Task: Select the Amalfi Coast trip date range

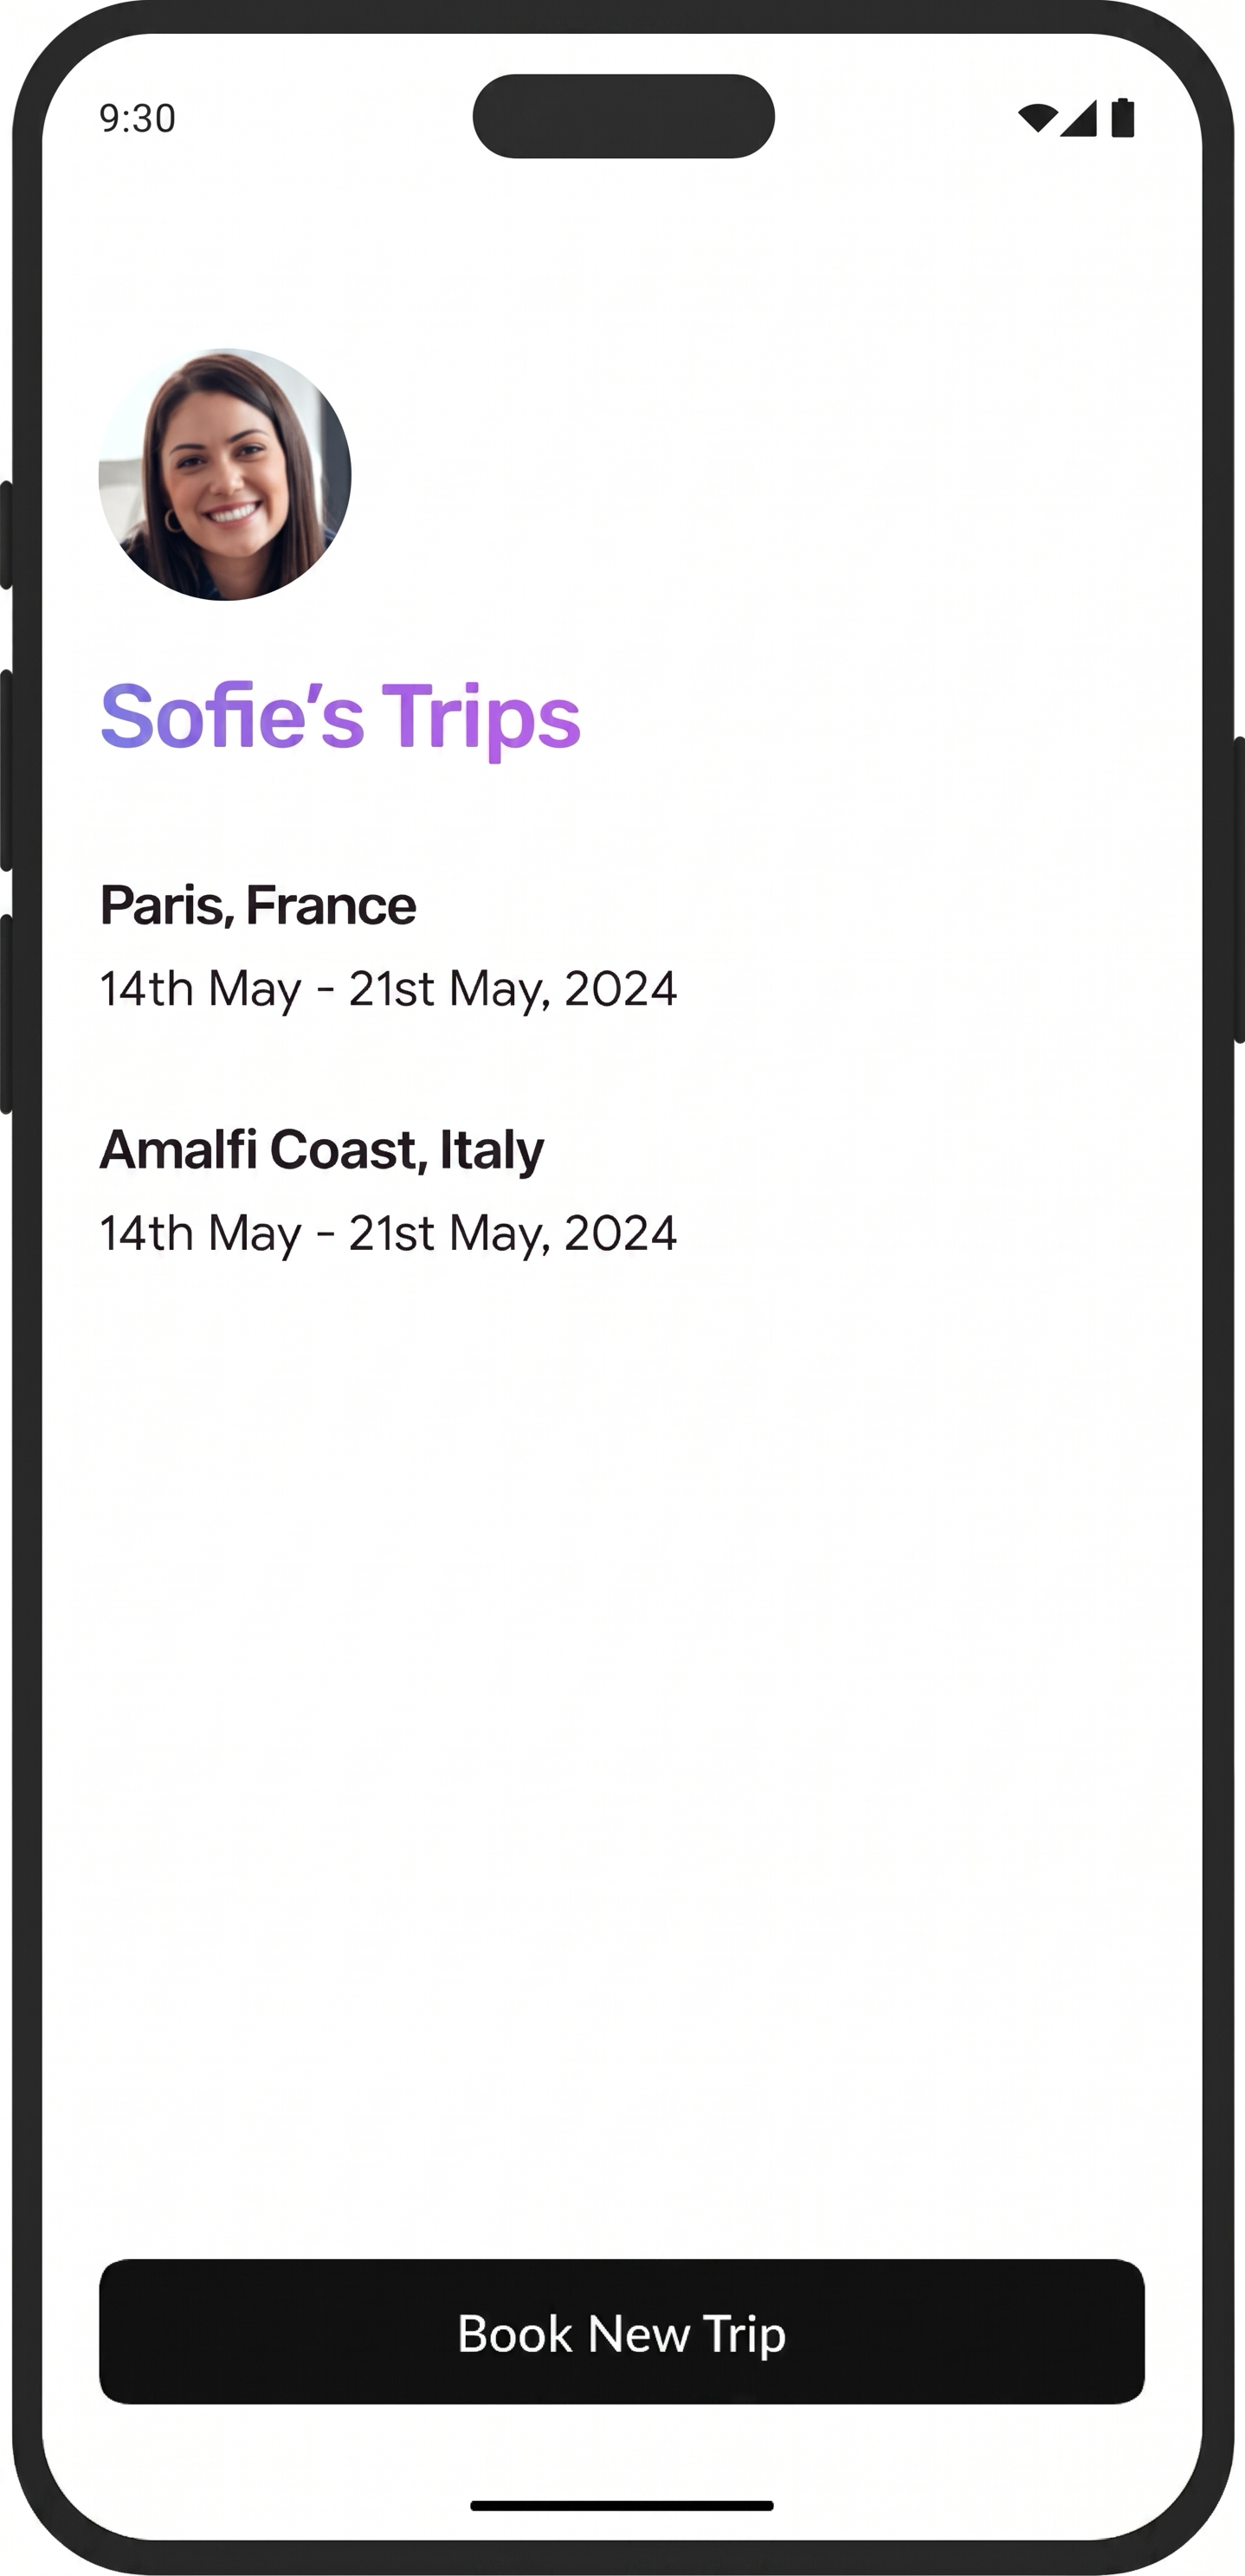Action: [x=388, y=1233]
